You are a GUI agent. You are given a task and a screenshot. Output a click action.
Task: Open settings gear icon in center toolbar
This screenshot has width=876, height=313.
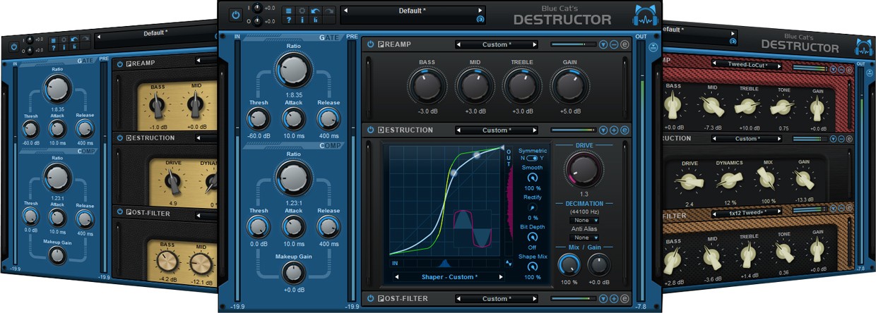tap(302, 10)
